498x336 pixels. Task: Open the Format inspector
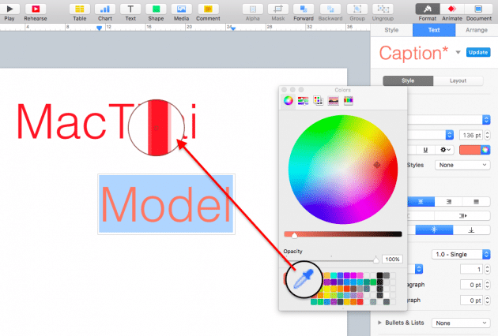[428, 9]
